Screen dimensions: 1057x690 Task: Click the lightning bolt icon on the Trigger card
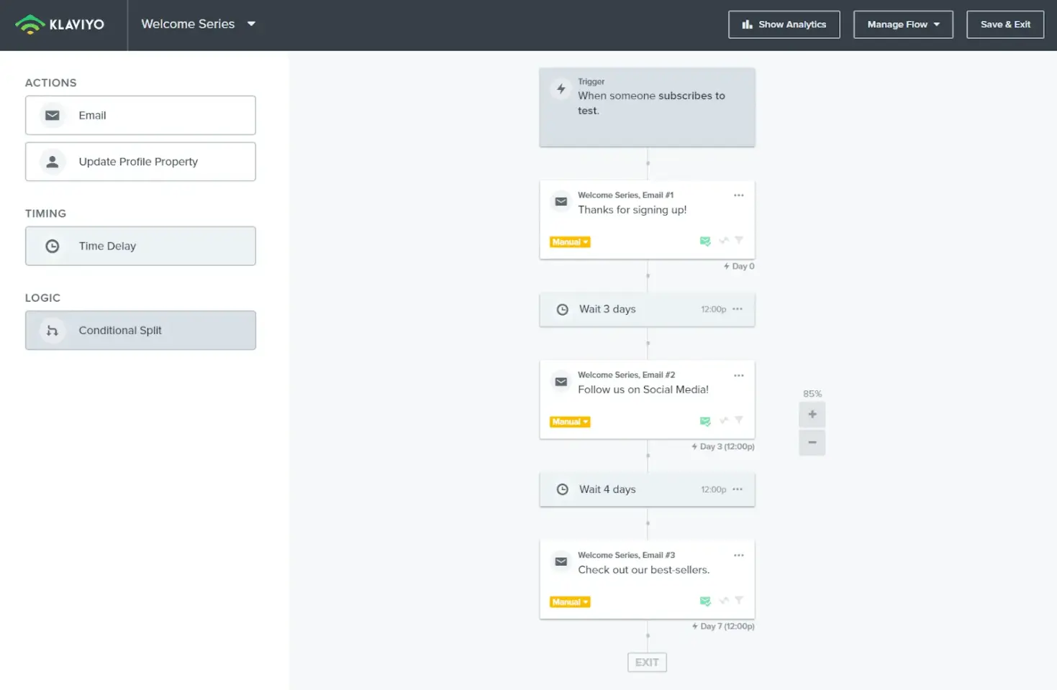[x=561, y=88]
